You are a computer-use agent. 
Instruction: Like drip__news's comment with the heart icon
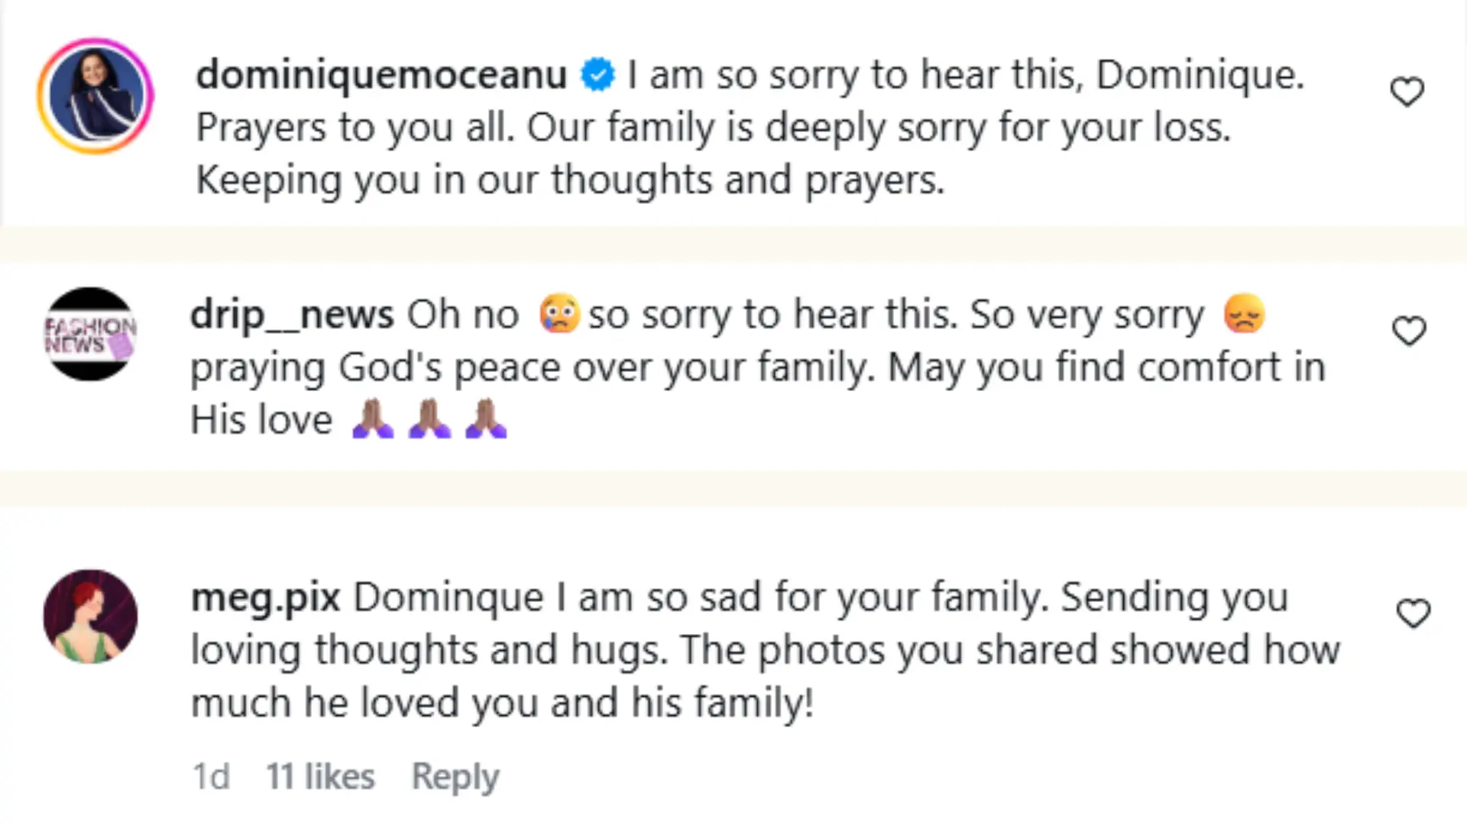[1408, 331]
